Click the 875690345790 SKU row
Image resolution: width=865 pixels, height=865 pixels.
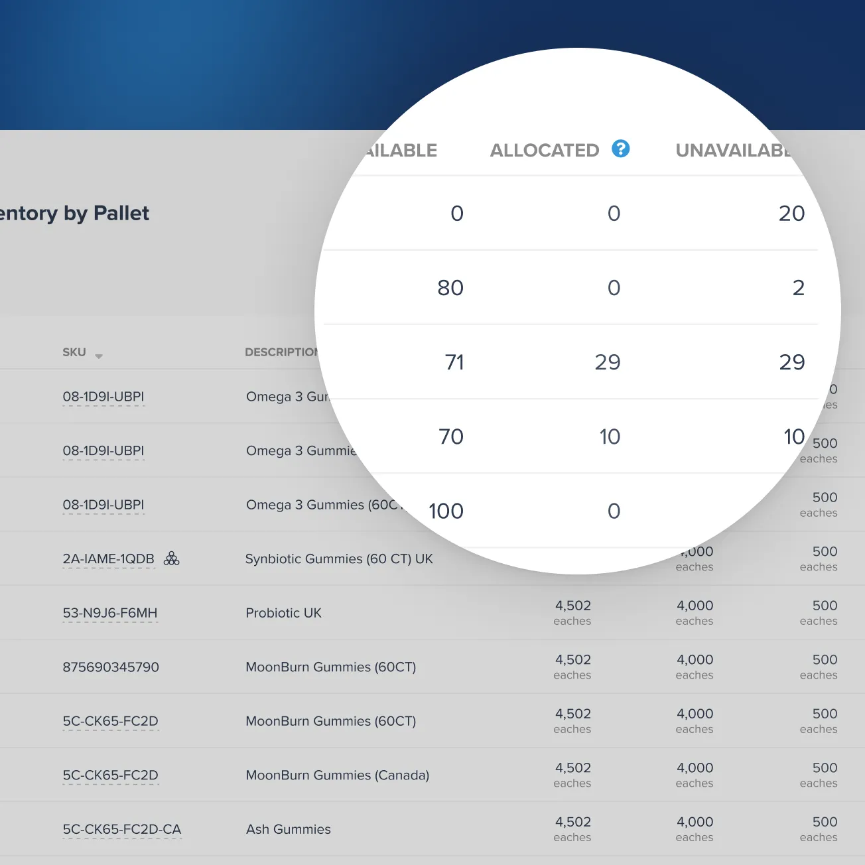tap(111, 667)
